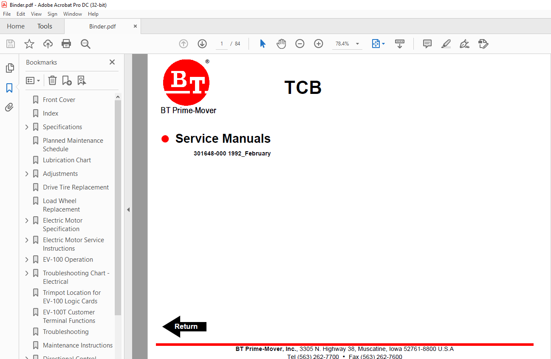This screenshot has height=359, width=551.
Task: Print the document with printer icon
Action: pyautogui.click(x=66, y=44)
